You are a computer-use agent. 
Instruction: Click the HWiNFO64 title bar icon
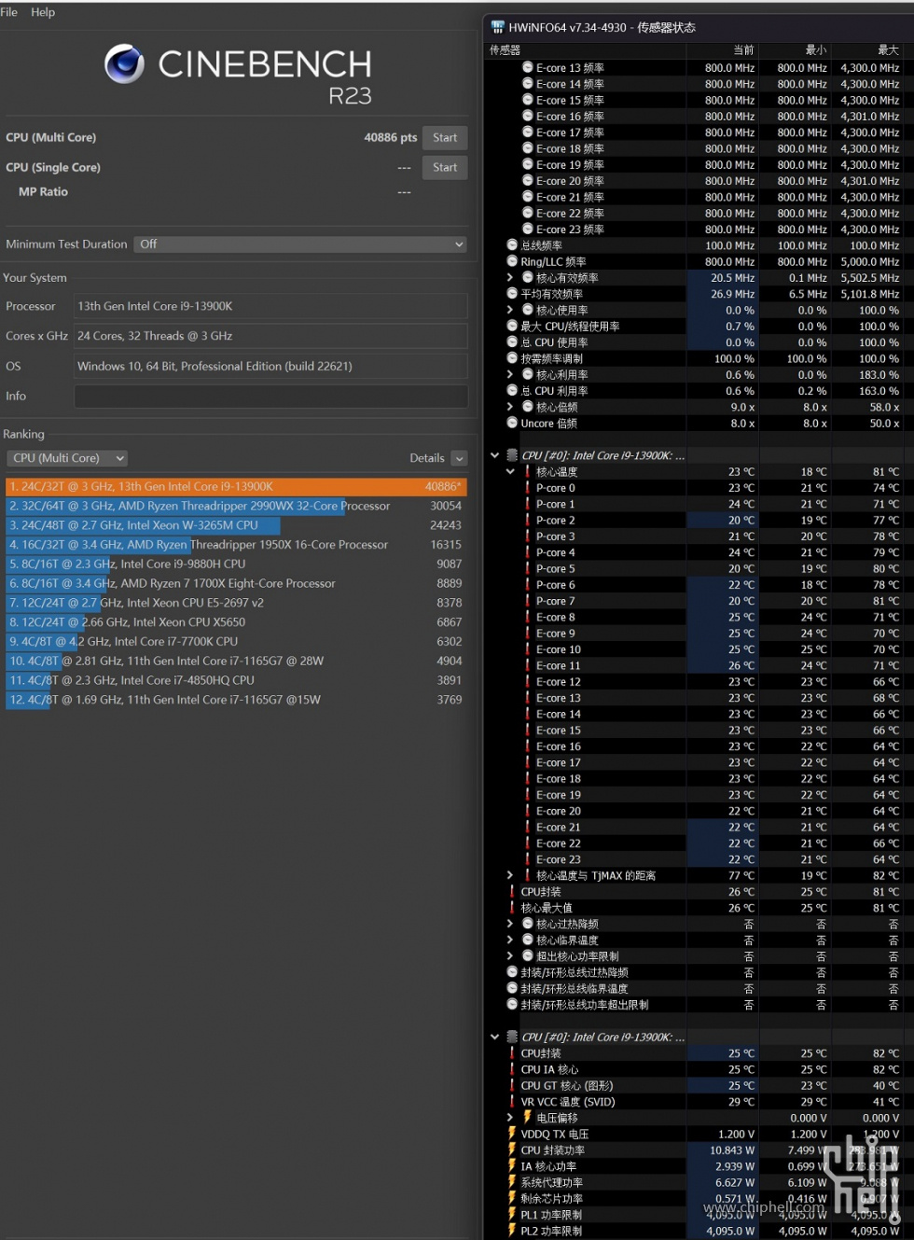click(x=497, y=27)
